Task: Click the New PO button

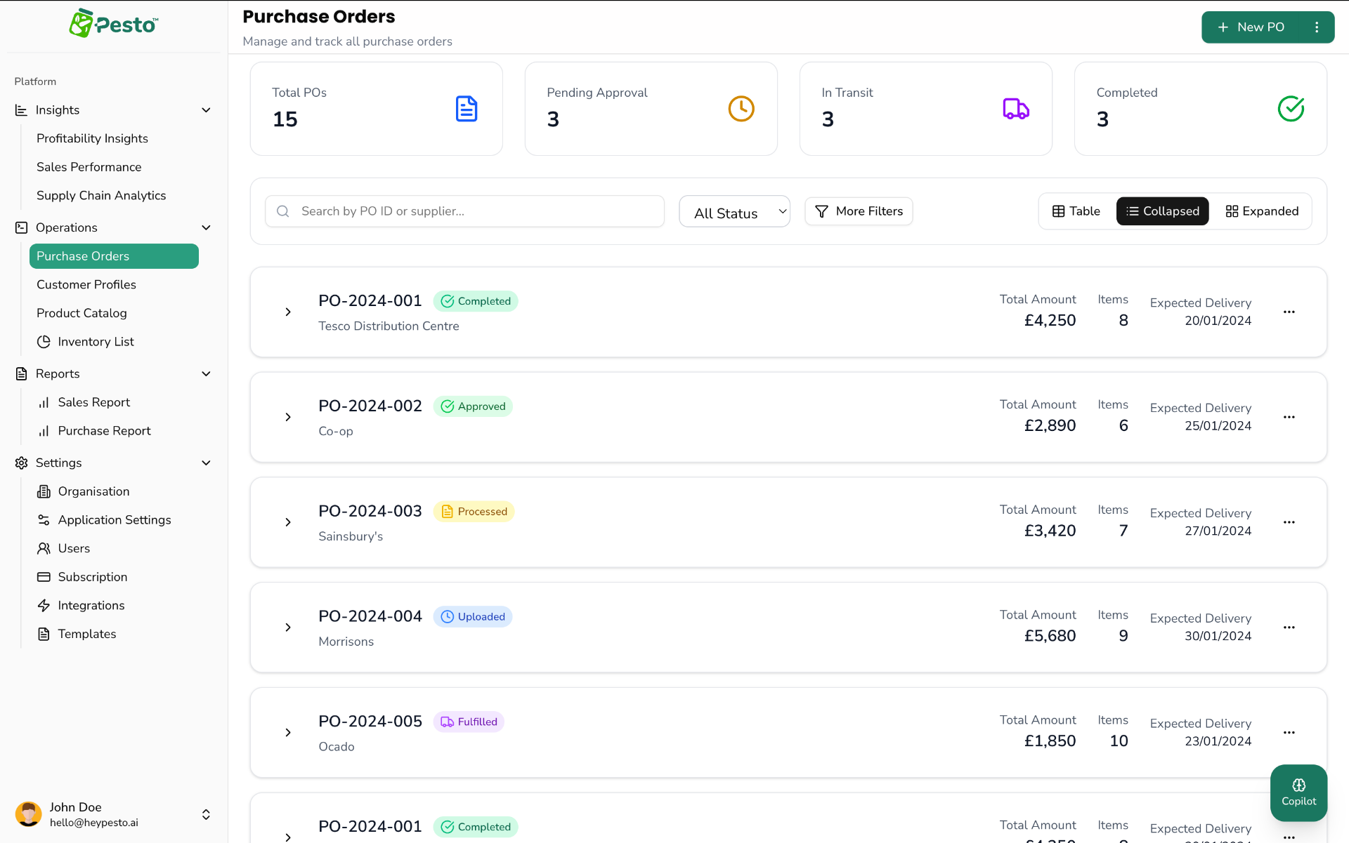Action: pyautogui.click(x=1253, y=27)
